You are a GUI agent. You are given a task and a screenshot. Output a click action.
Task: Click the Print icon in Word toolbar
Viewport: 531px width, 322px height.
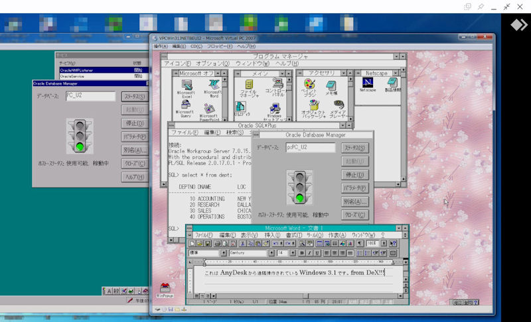pos(217,243)
